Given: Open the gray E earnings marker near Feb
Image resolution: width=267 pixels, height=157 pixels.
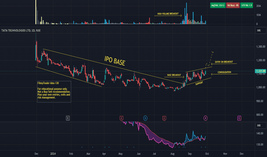Looking at the screenshot, I should tap(68, 118).
